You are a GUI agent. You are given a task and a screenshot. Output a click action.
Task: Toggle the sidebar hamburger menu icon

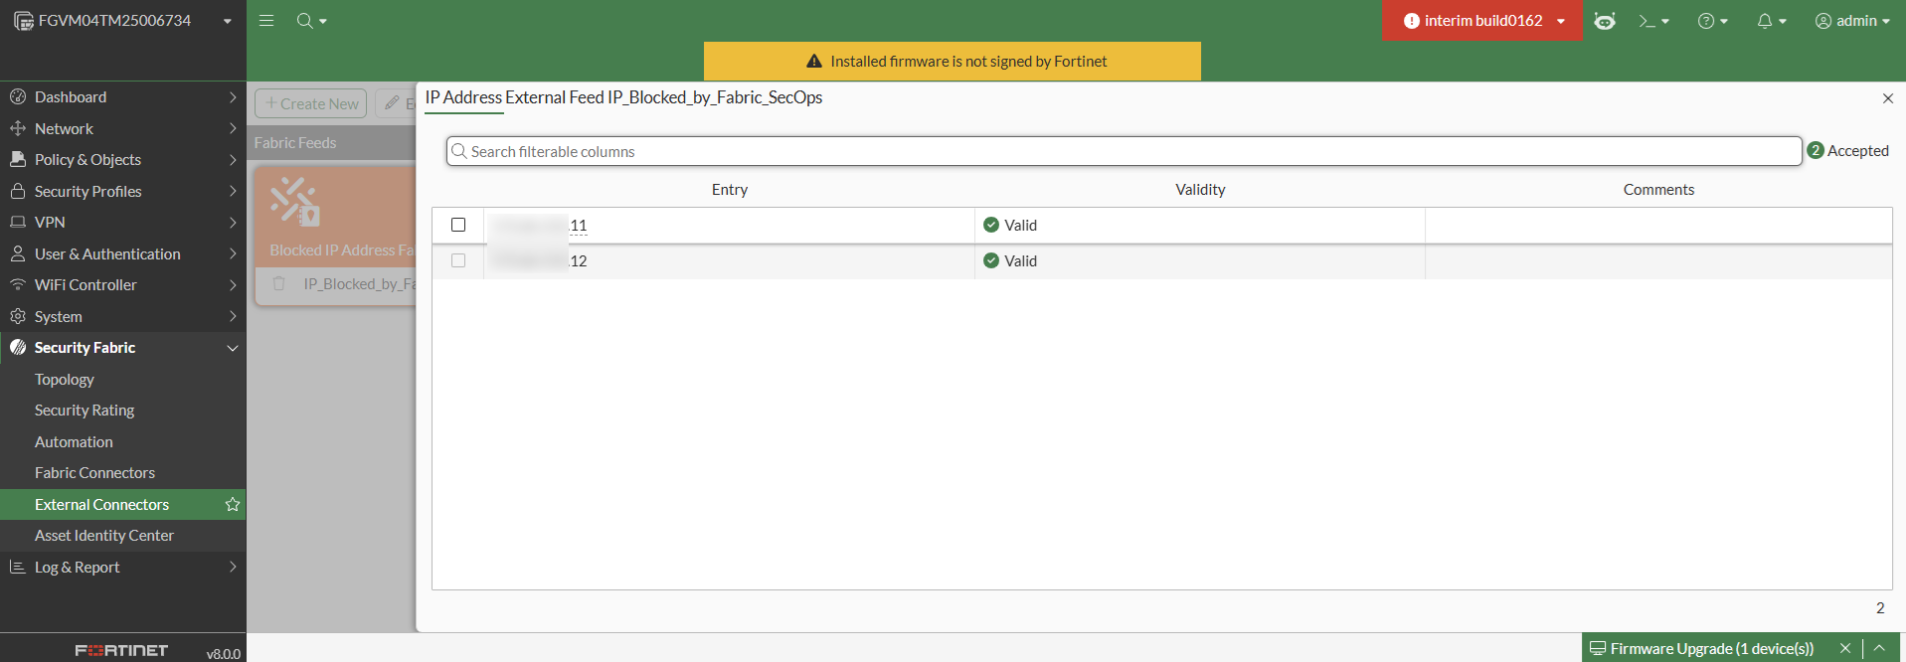266,20
